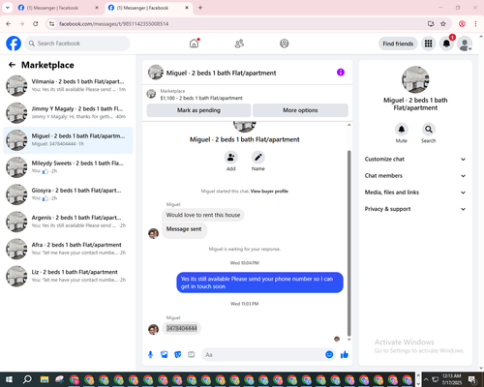The height and width of the screenshot is (387, 484).
Task: Open the Vilmania conversation
Action: click(68, 85)
